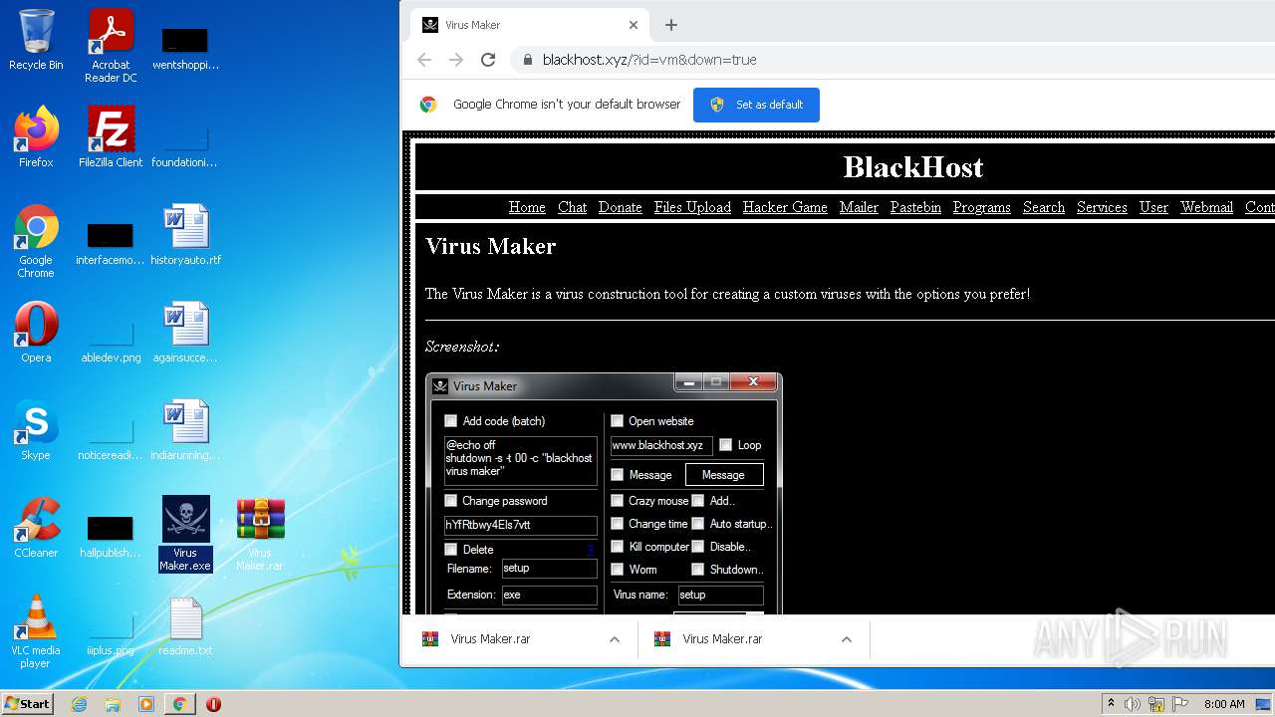Open historyauto.rtf desktop document
This screenshot has width=1275, height=717.
[x=185, y=235]
